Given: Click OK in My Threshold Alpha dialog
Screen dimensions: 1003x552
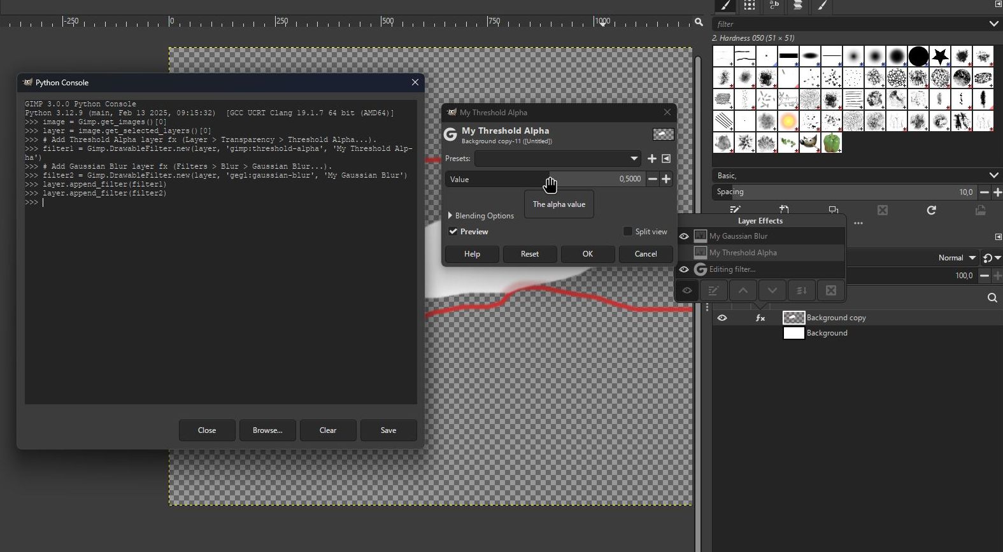Looking at the screenshot, I should tap(587, 254).
